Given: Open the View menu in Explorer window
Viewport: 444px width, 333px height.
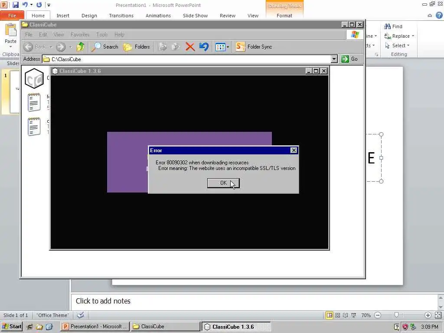Looking at the screenshot, I should [59, 35].
